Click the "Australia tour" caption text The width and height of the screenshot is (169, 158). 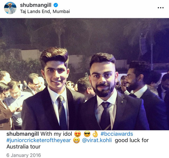click(x=23, y=147)
